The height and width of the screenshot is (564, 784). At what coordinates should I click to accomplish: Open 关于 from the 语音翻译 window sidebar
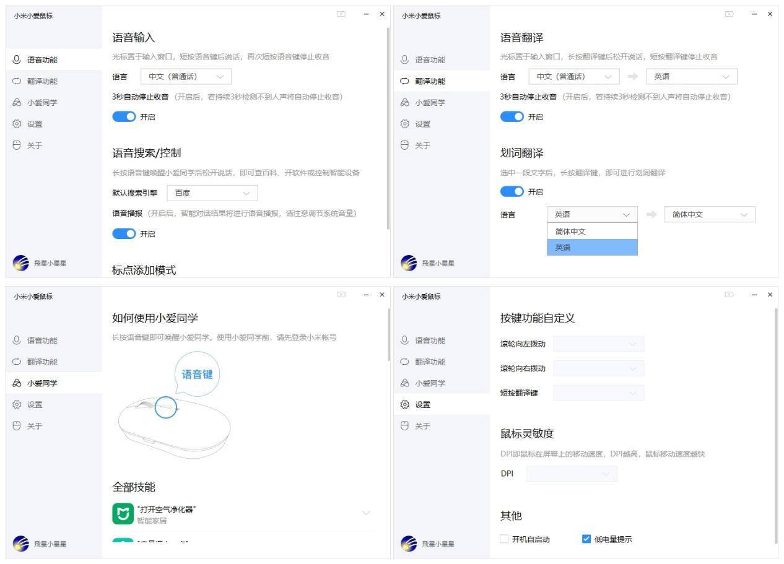point(442,145)
